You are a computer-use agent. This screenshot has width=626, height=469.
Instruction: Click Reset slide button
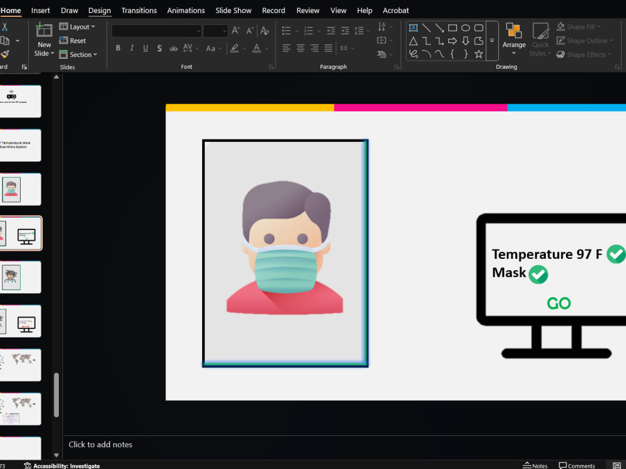[x=73, y=41]
